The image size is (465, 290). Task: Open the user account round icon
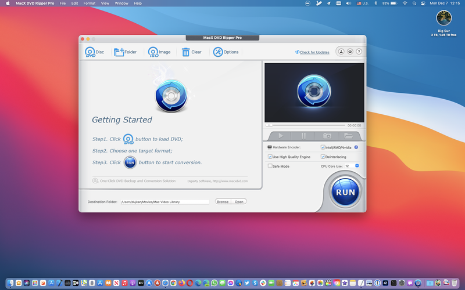[341, 52]
